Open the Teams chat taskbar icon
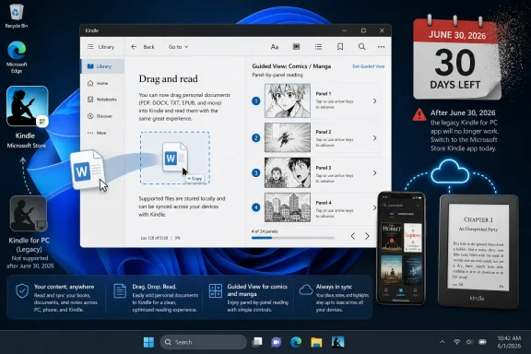Image resolution: width=531 pixels, height=354 pixels. pos(277,342)
